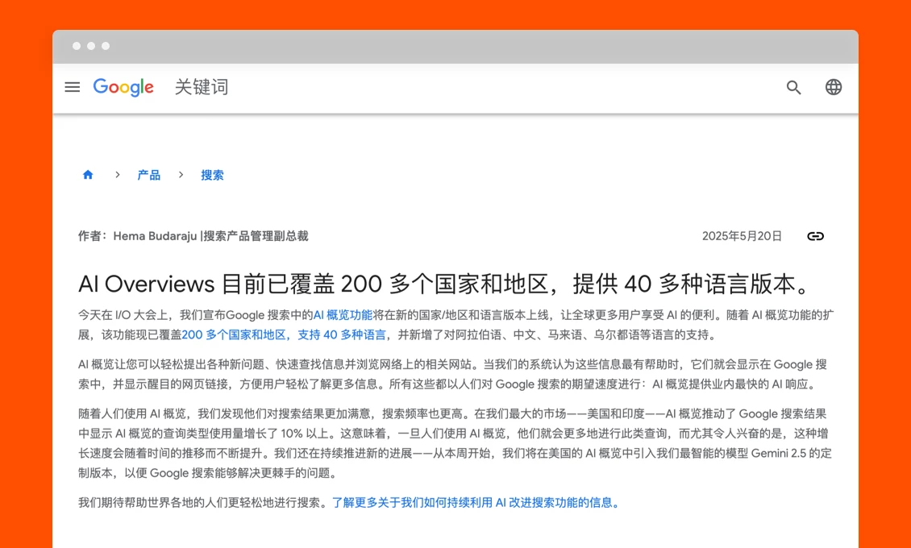Screen dimensions: 911x548
Task: Click the chevron after the home breadcrumb
Action: click(118, 175)
